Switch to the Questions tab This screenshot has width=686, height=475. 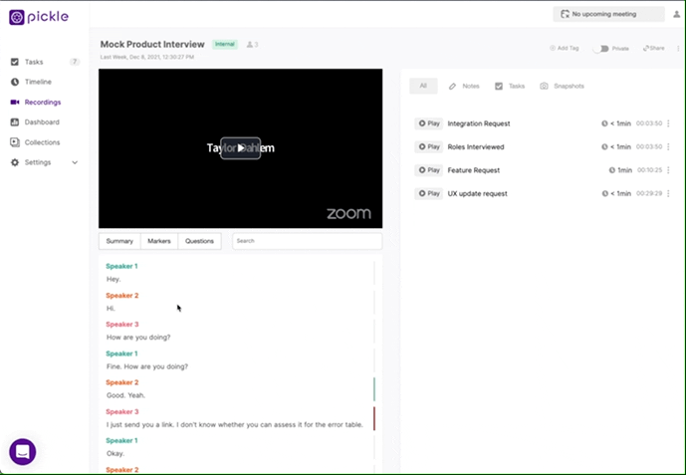(x=199, y=241)
